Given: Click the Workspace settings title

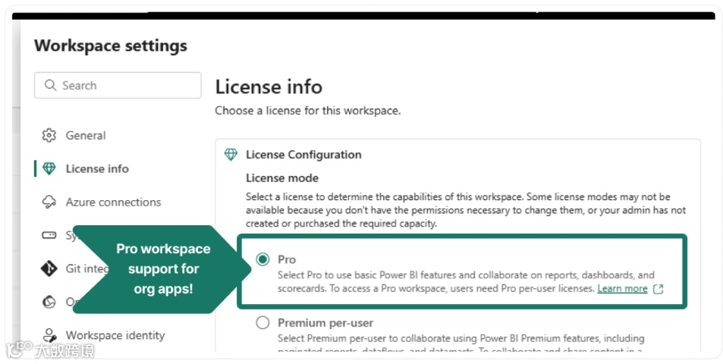Looking at the screenshot, I should pyautogui.click(x=111, y=45).
